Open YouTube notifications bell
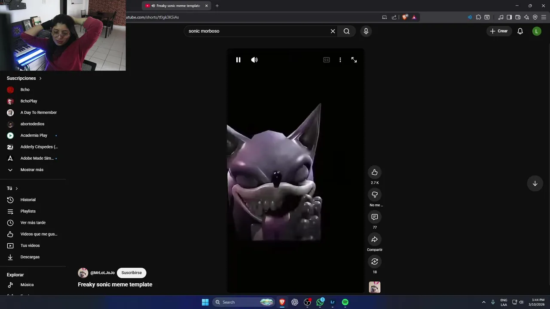Image resolution: width=550 pixels, height=309 pixels. point(520,31)
